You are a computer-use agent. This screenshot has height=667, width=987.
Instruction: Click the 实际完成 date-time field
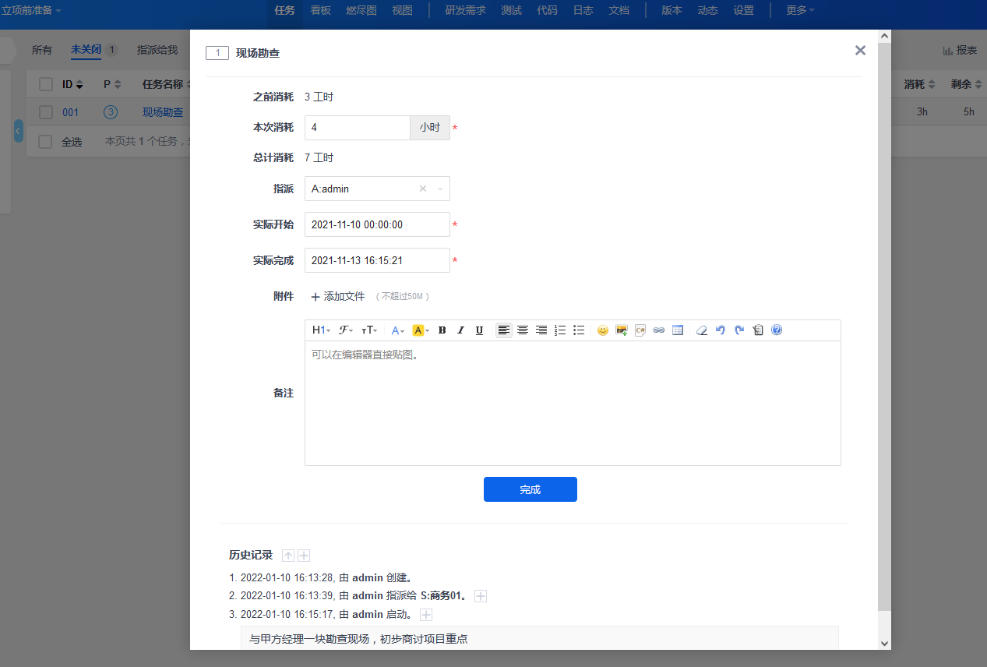(377, 260)
